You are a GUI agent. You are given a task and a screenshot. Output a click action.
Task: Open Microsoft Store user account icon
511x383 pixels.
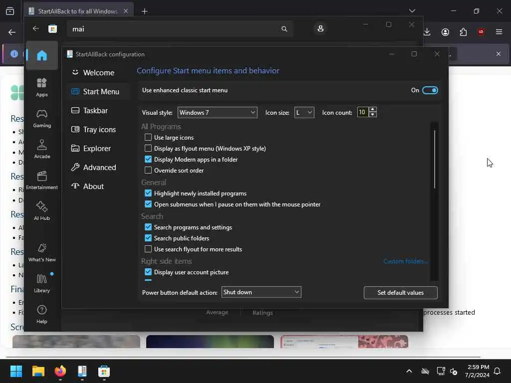[x=320, y=28]
